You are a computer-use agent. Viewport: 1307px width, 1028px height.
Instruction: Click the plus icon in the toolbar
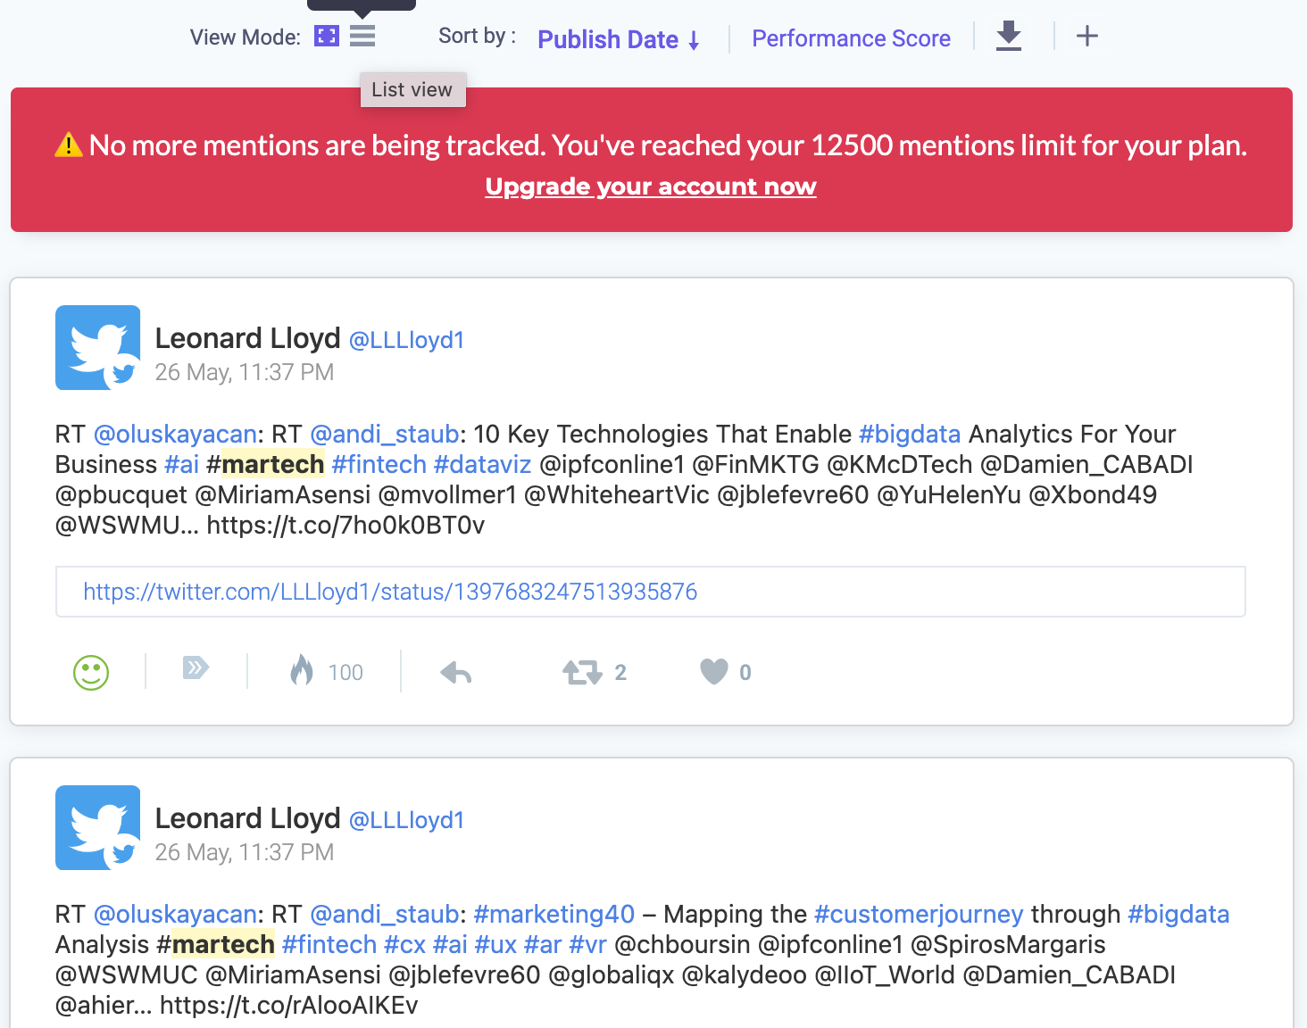1087,37
